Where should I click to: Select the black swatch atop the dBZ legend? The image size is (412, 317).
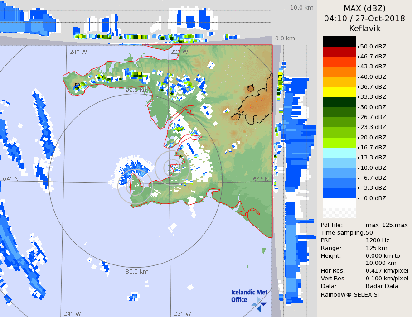pos(339,41)
